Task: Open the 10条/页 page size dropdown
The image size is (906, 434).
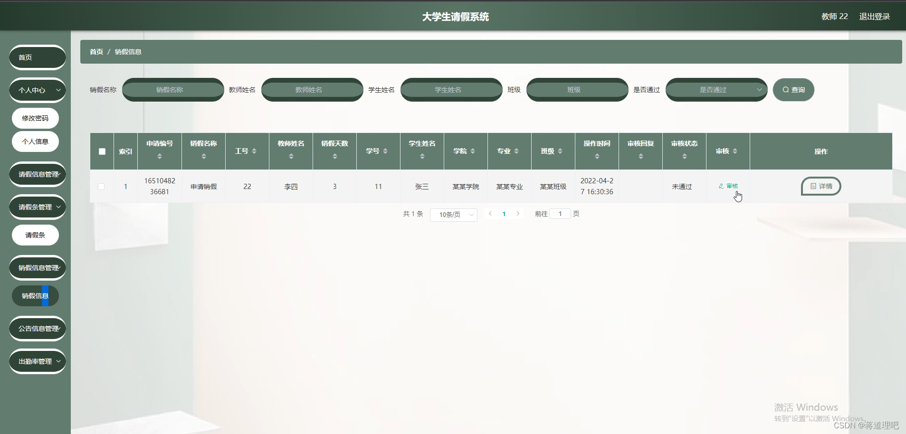Action: pyautogui.click(x=453, y=214)
